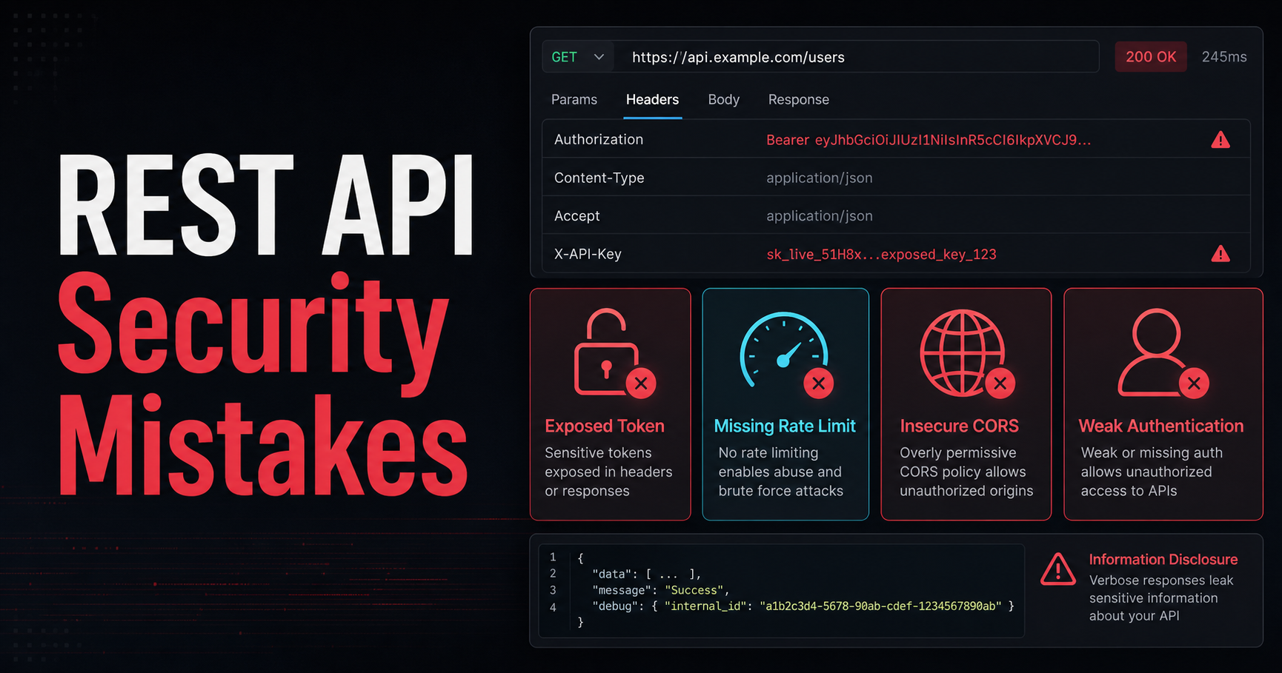Click the Information Disclosure warning triangle icon

(1058, 569)
